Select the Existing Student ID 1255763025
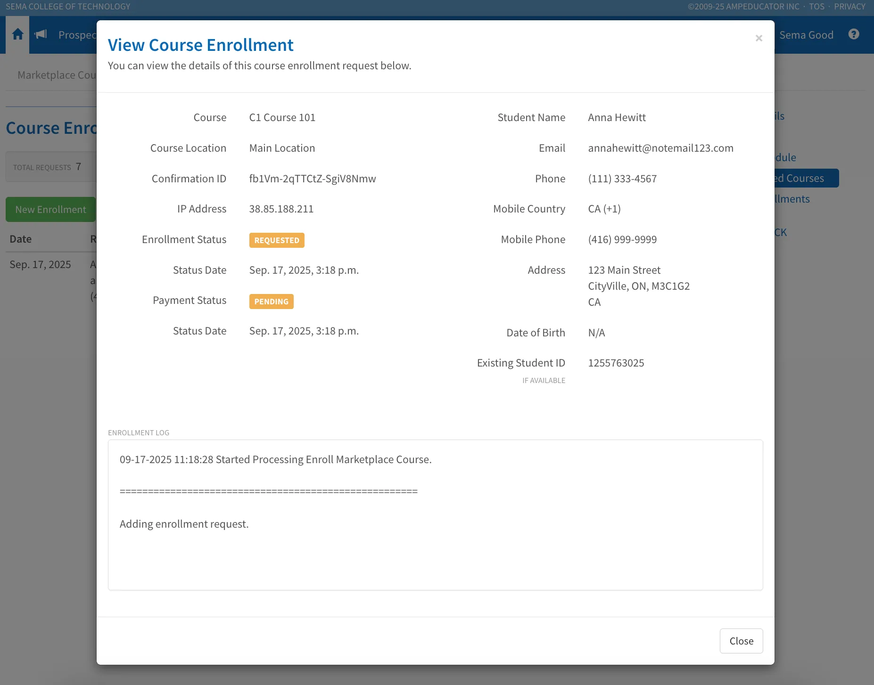Image resolution: width=874 pixels, height=685 pixels. coord(616,363)
